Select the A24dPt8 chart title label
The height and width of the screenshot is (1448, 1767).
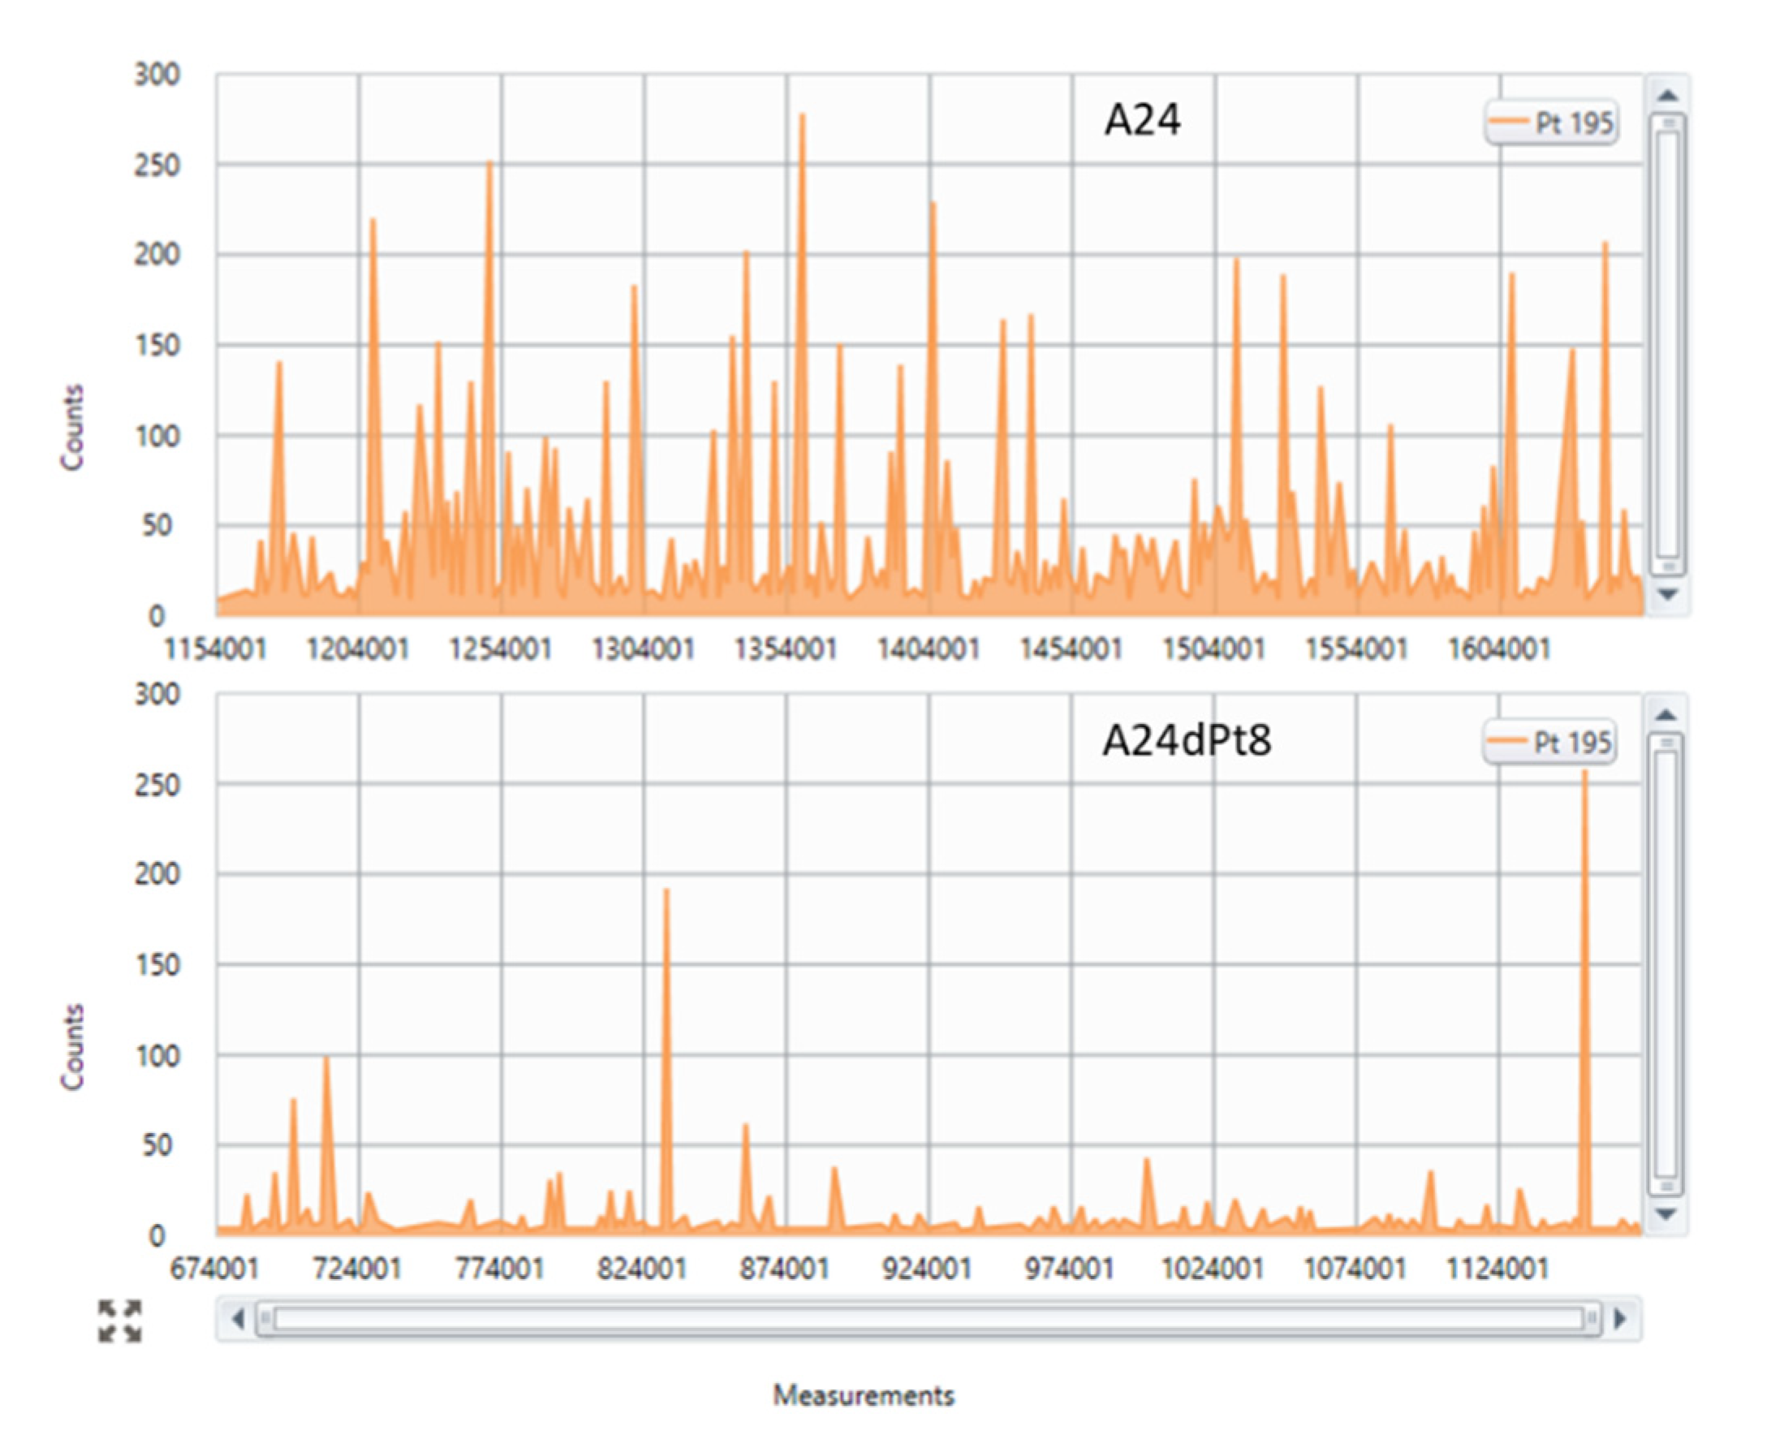(1186, 740)
